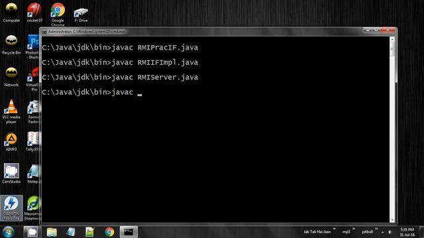This screenshot has width=424, height=238.
Task: Open the AIMP3 desktop shortcut
Action: pos(11,141)
